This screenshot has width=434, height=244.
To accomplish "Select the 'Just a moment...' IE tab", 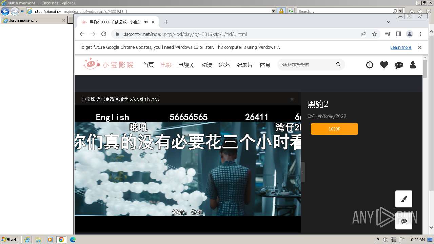I will pyautogui.click(x=34, y=20).
